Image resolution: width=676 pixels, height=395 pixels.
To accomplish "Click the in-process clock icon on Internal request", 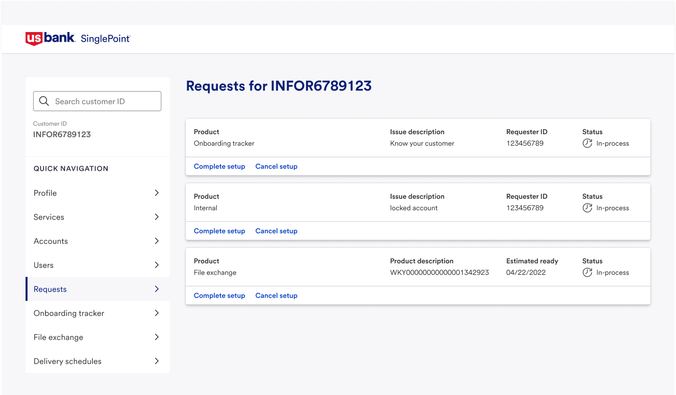I will pos(587,208).
